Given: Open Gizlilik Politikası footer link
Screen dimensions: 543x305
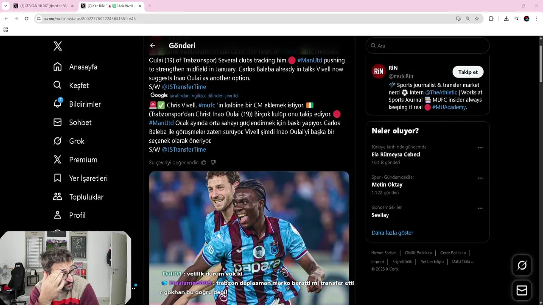Looking at the screenshot, I should click(418, 253).
